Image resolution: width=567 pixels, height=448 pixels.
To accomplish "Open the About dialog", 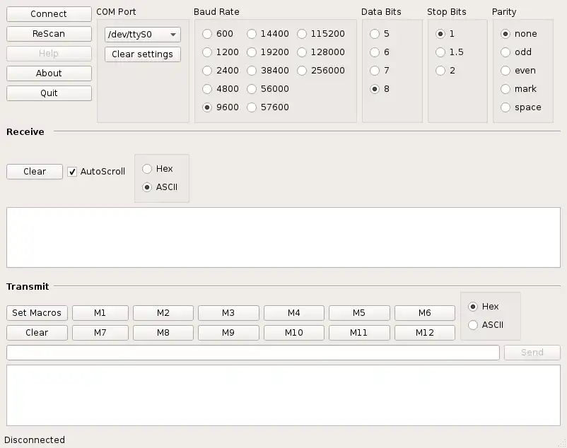I will (x=49, y=73).
